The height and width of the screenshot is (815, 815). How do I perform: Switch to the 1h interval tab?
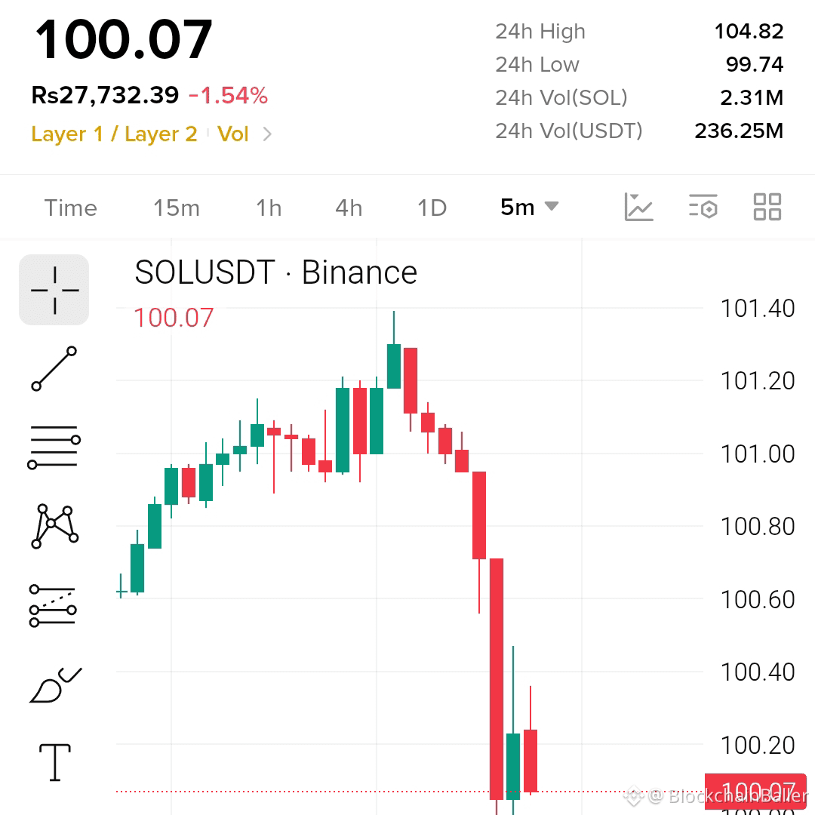point(269,208)
